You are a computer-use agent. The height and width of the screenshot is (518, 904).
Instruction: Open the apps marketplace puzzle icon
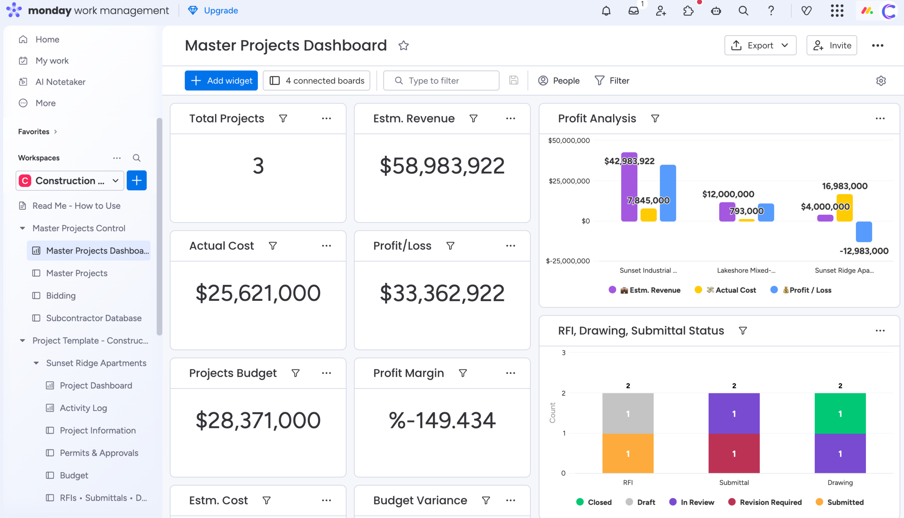pyautogui.click(x=688, y=11)
